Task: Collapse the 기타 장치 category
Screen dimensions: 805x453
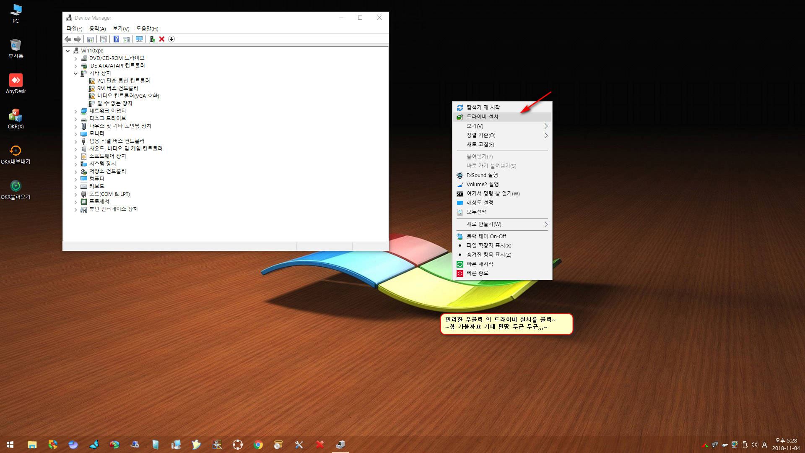Action: coord(76,73)
